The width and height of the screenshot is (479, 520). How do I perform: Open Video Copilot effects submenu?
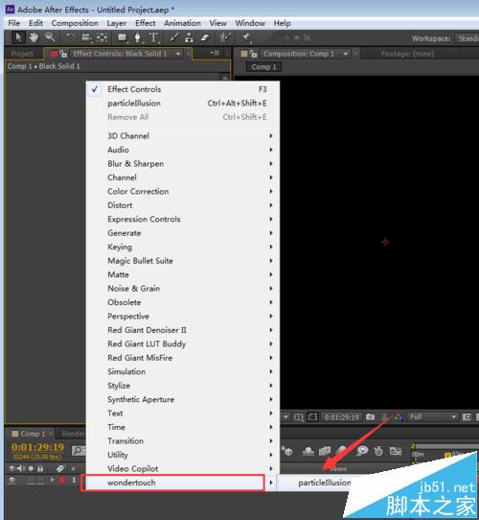tap(183, 468)
